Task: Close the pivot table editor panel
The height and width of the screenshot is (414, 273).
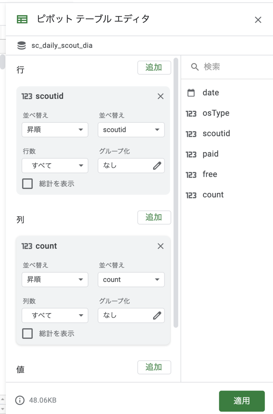Action: click(x=258, y=20)
